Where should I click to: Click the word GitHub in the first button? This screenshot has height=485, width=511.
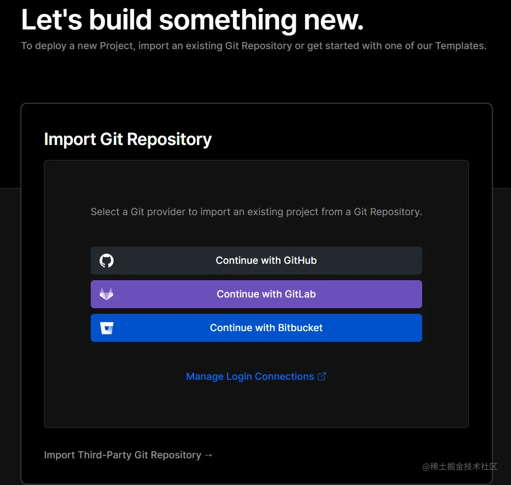click(x=300, y=261)
